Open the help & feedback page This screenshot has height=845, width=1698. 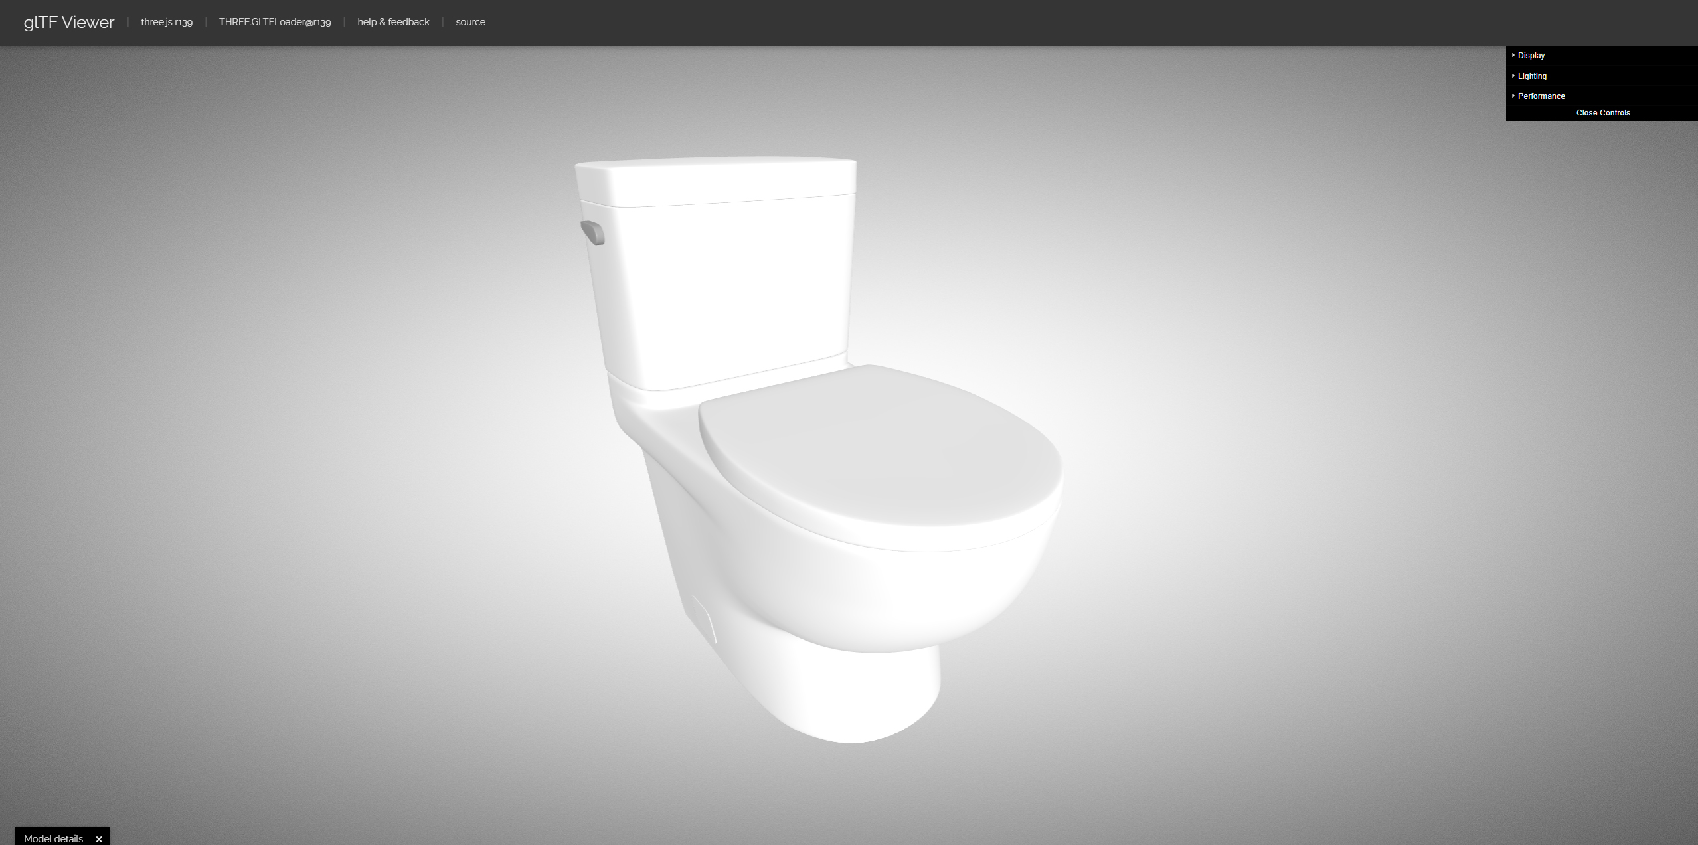393,22
